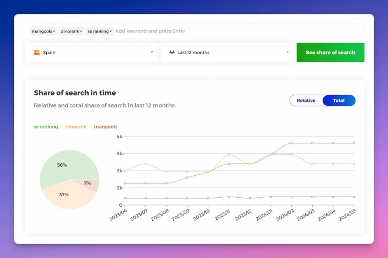
Task: Open the Spain country dropdown
Action: (91, 52)
